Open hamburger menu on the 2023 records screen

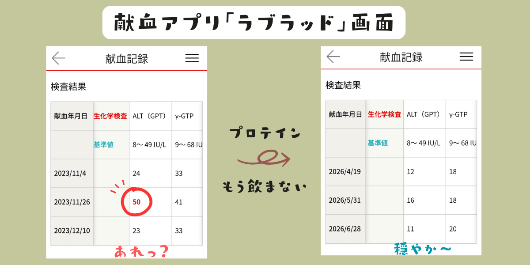(x=192, y=58)
